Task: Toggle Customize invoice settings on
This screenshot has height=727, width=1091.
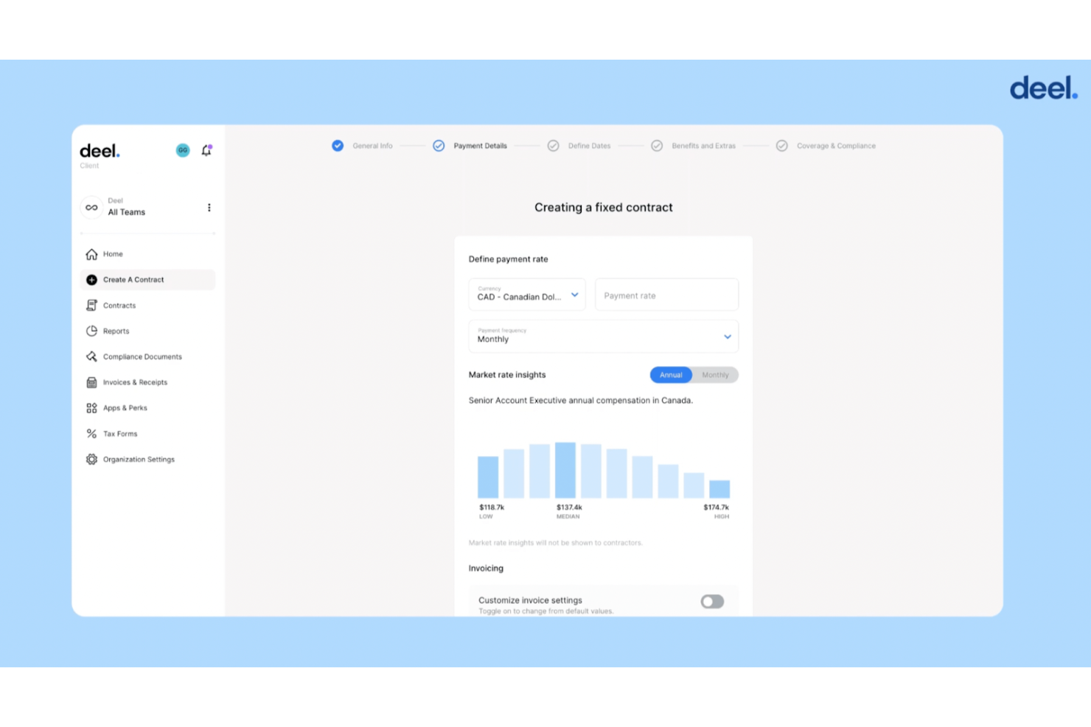Action: point(711,601)
